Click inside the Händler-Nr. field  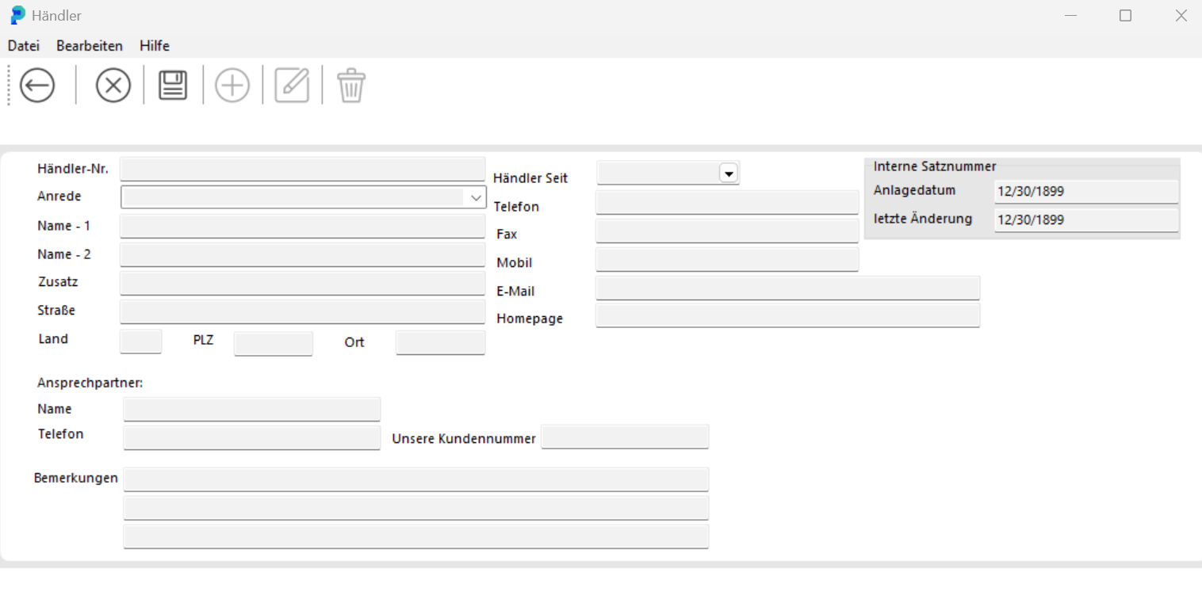click(302, 168)
